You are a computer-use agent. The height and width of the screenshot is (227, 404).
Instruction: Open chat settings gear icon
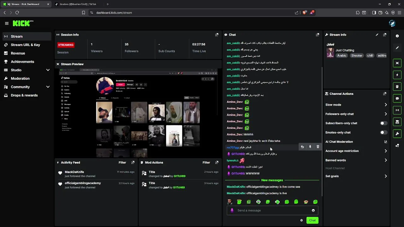(x=301, y=220)
